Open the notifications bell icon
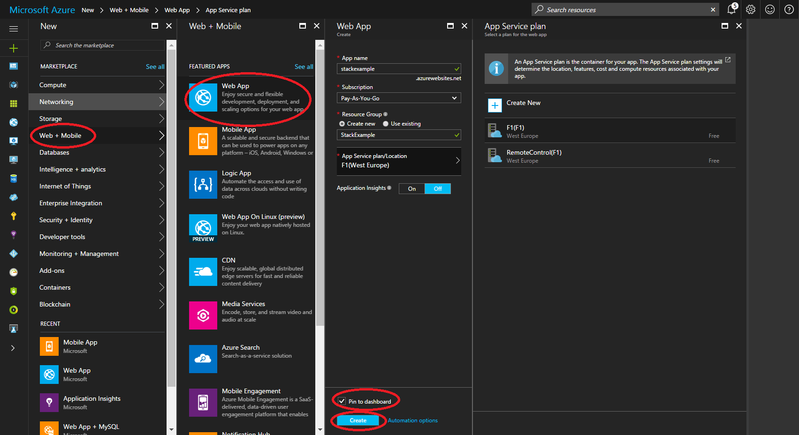 tap(731, 9)
